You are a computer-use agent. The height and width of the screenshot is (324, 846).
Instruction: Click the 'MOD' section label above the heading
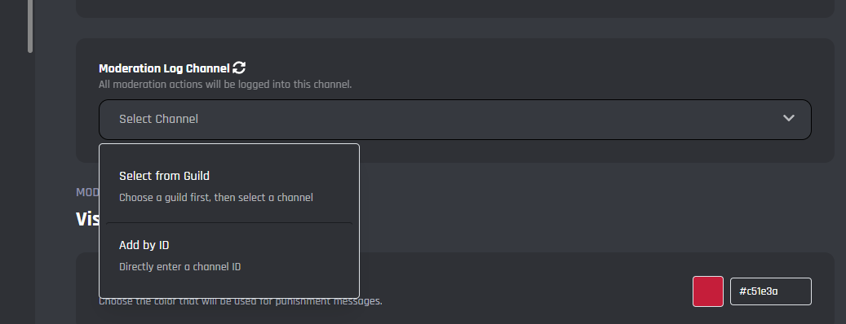tap(86, 193)
